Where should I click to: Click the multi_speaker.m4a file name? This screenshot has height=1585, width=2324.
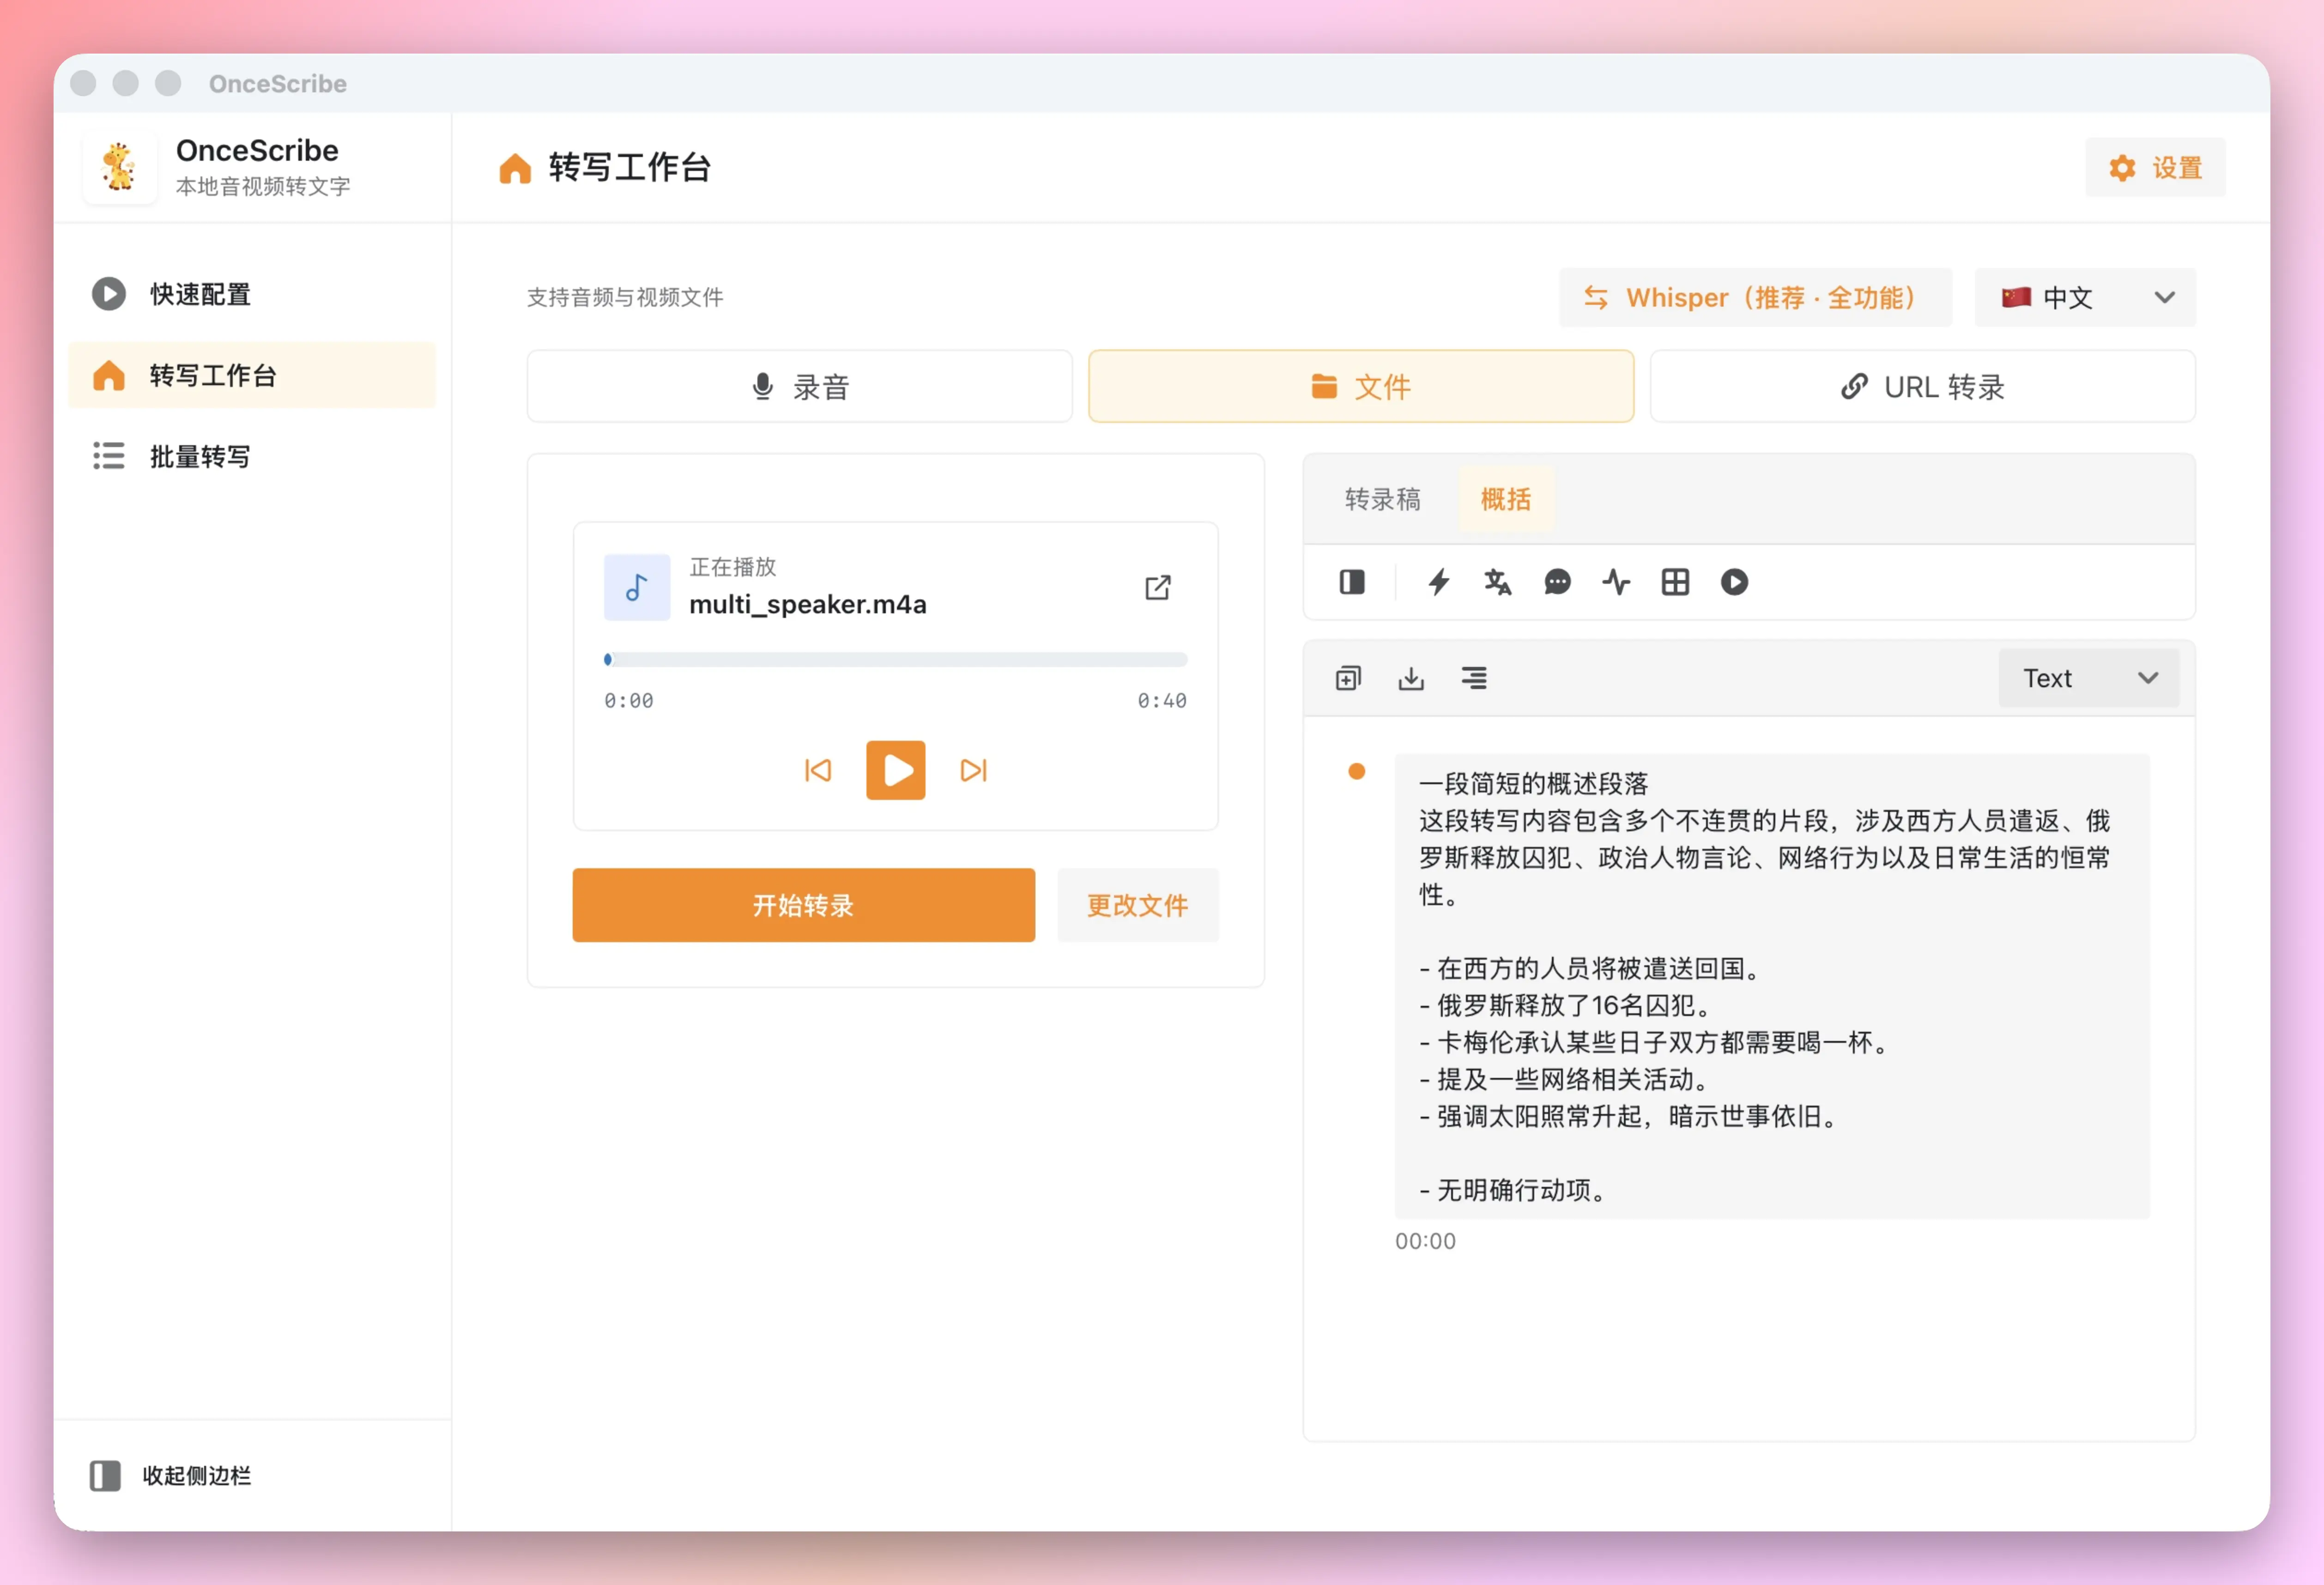click(808, 604)
